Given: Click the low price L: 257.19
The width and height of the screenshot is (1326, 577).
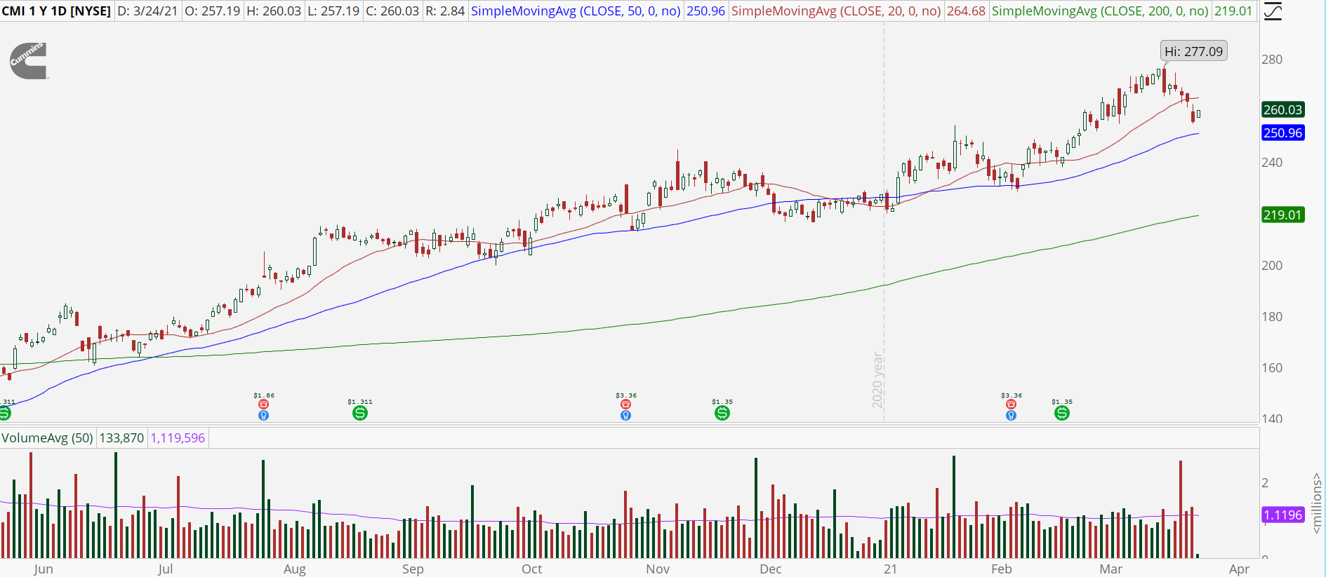Looking at the screenshot, I should coord(333,11).
